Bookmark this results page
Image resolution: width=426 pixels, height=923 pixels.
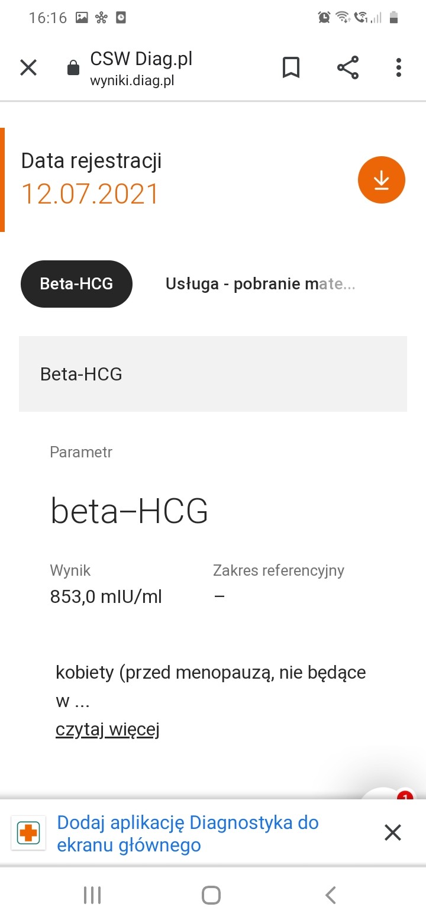[291, 68]
